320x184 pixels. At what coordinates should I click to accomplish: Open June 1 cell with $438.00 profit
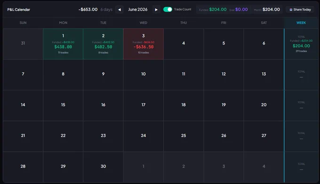pyautogui.click(x=63, y=44)
